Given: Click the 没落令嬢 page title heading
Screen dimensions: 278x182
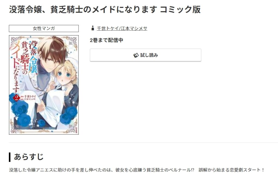Looking at the screenshot, I should [105, 10].
